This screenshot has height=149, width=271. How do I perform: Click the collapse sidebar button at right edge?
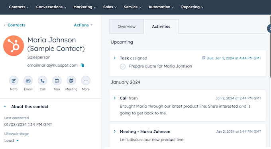269,29
